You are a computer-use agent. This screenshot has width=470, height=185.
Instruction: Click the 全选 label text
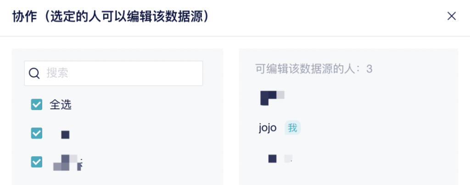point(61,105)
